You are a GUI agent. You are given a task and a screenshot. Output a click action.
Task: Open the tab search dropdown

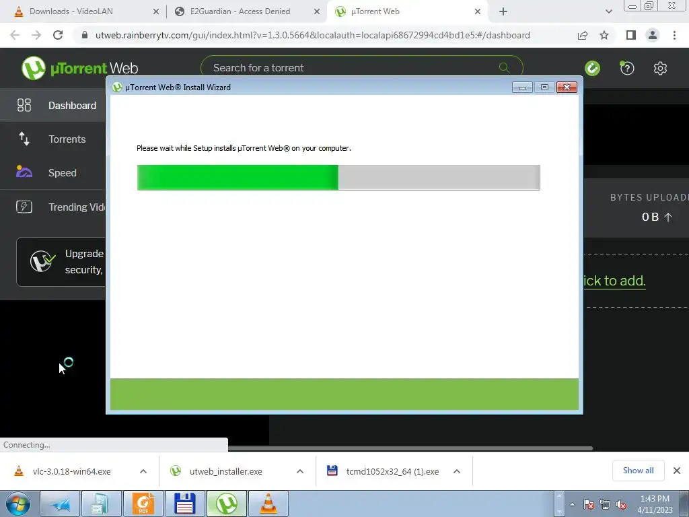click(x=608, y=11)
